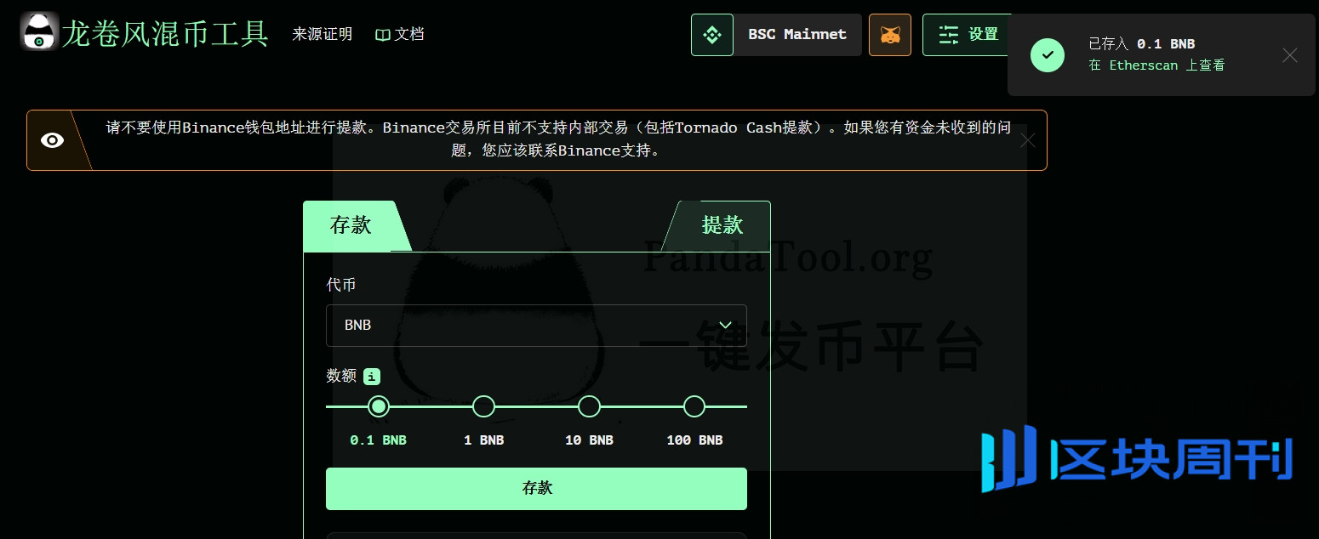The width and height of the screenshot is (1319, 539).
Task: Choose the 100 BNB amount option
Action: (694, 407)
